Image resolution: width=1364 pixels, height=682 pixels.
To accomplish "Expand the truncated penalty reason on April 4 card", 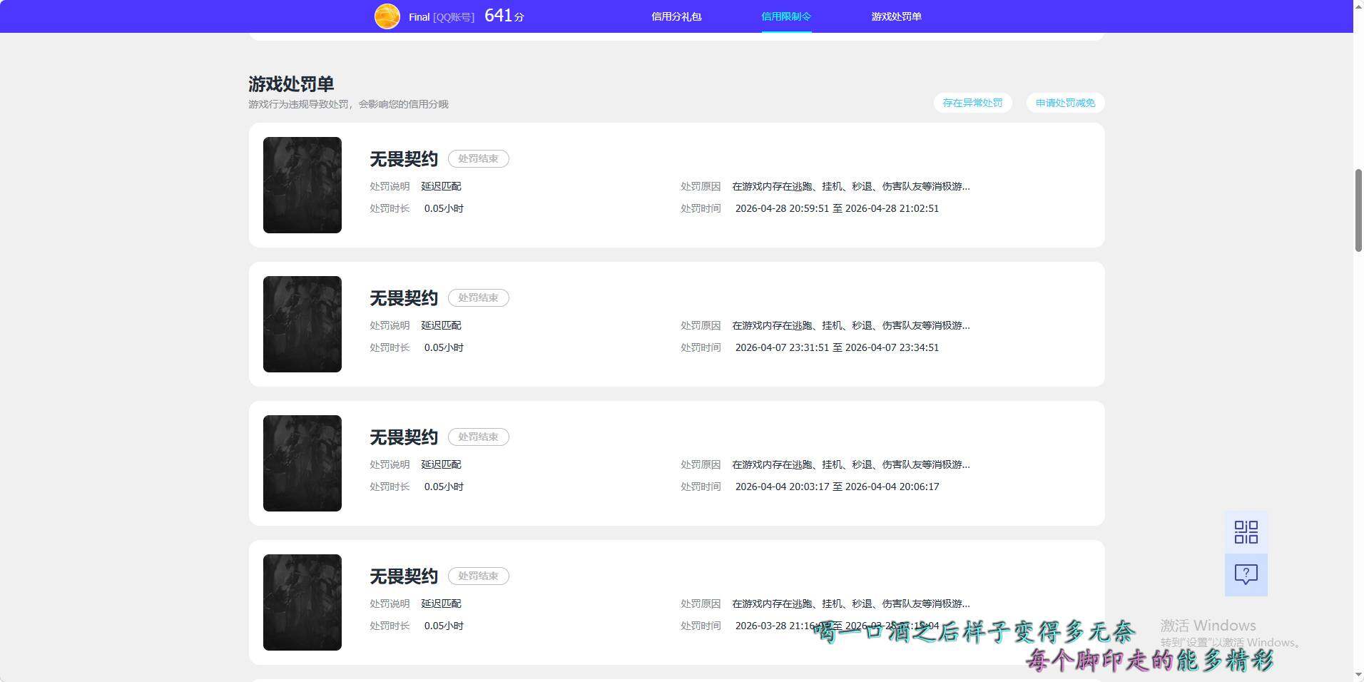I will tap(849, 464).
